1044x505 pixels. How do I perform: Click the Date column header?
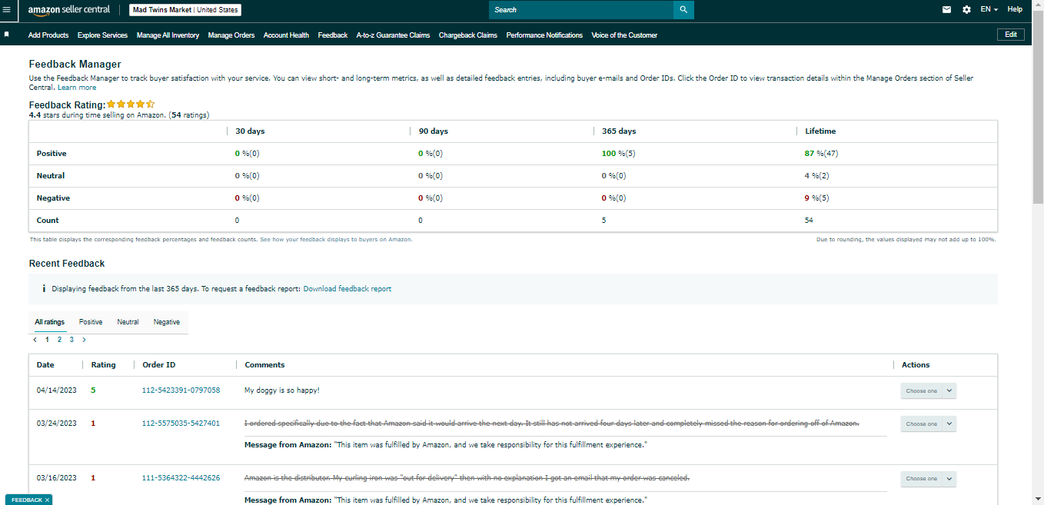click(45, 365)
